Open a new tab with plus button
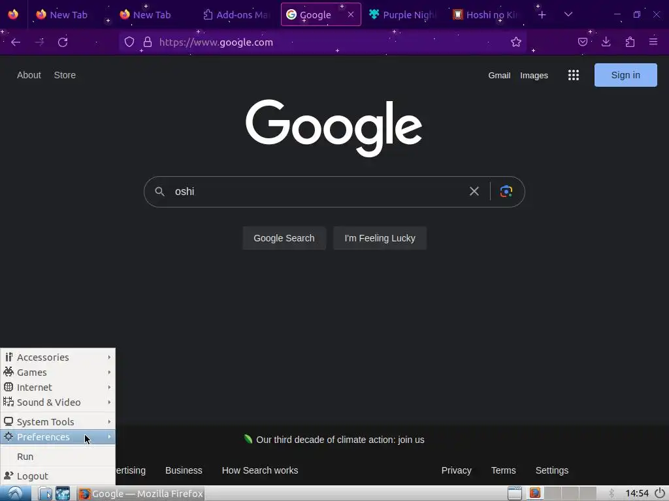 pyautogui.click(x=542, y=15)
